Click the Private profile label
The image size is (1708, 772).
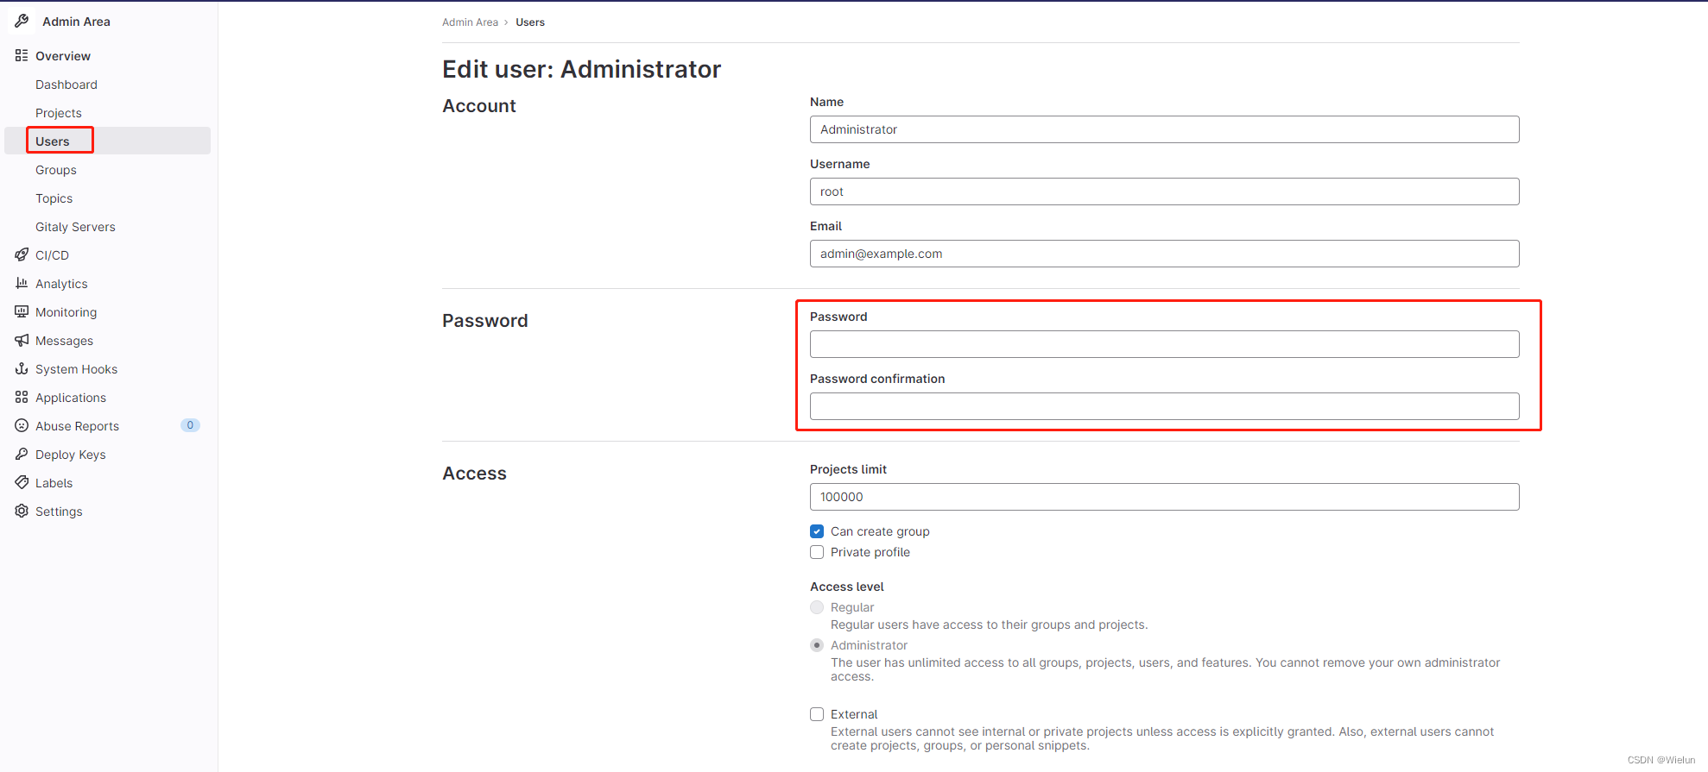[x=870, y=552]
